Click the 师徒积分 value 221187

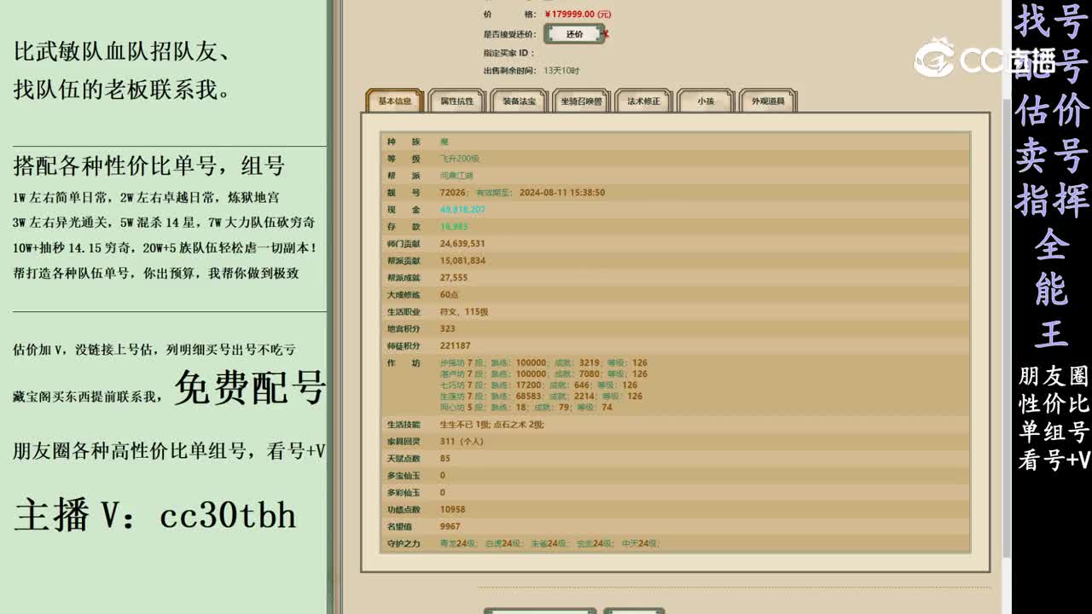click(455, 346)
